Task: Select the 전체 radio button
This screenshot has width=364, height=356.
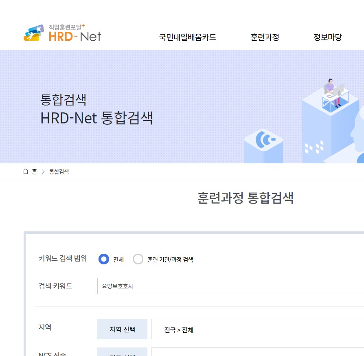Action: (x=104, y=259)
